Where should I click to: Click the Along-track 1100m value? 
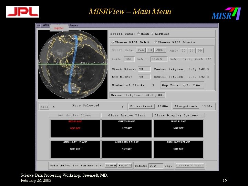pyautogui.click(x=207, y=106)
